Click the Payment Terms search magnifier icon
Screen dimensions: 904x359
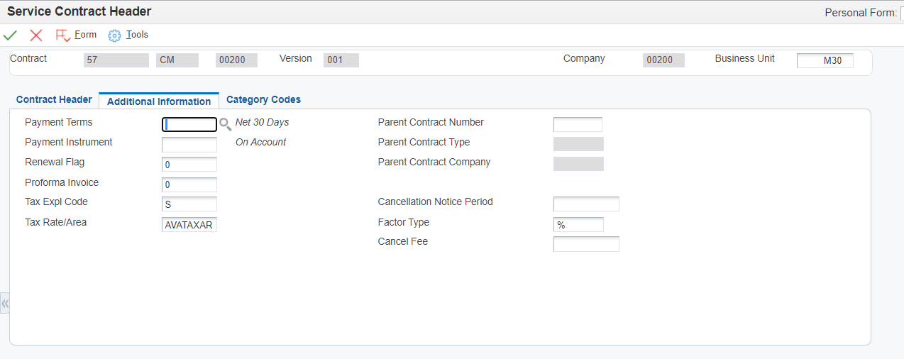coord(225,125)
